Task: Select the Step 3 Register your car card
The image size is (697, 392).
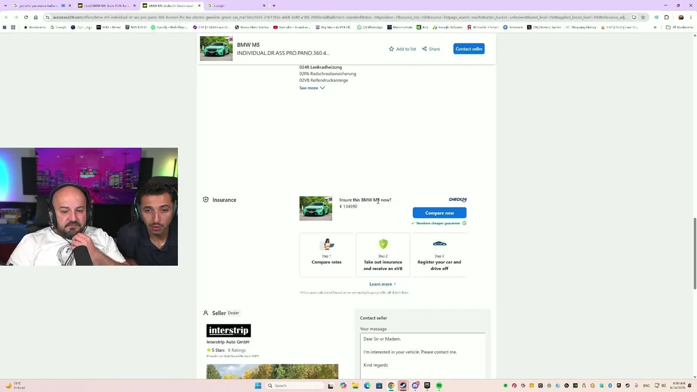Action: [x=439, y=255]
